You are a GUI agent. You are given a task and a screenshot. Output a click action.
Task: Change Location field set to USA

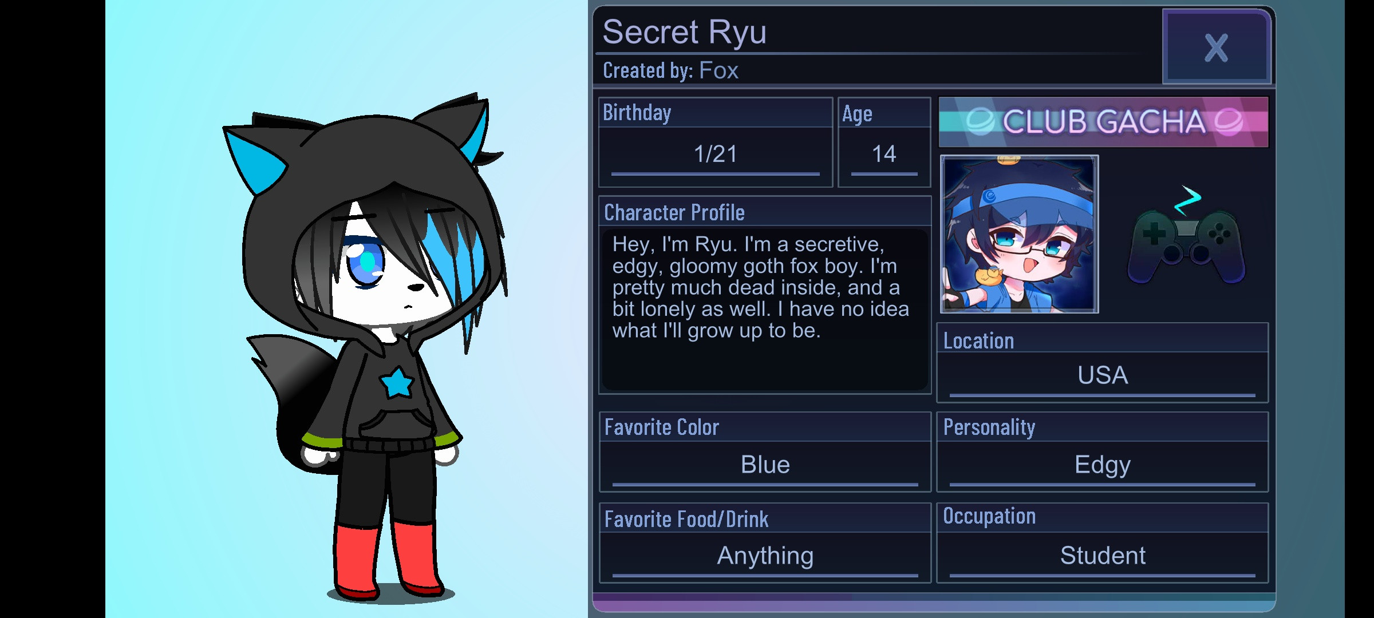coord(1103,376)
